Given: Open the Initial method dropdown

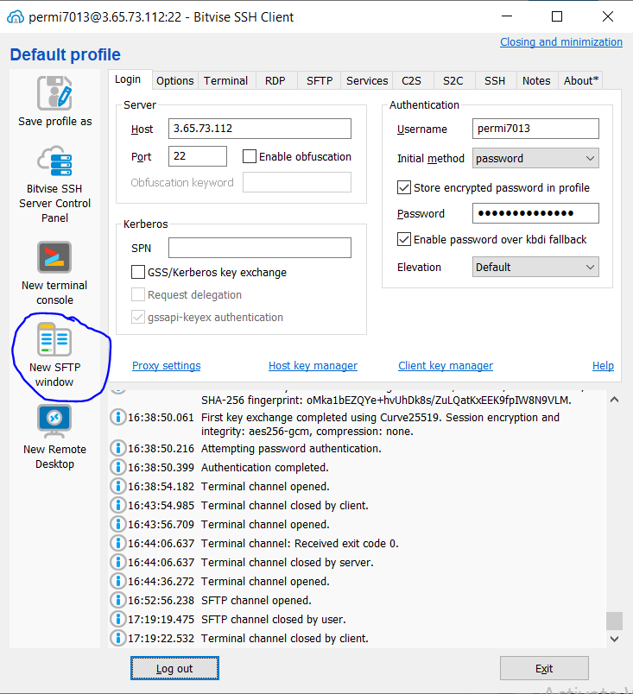Looking at the screenshot, I should [535, 158].
